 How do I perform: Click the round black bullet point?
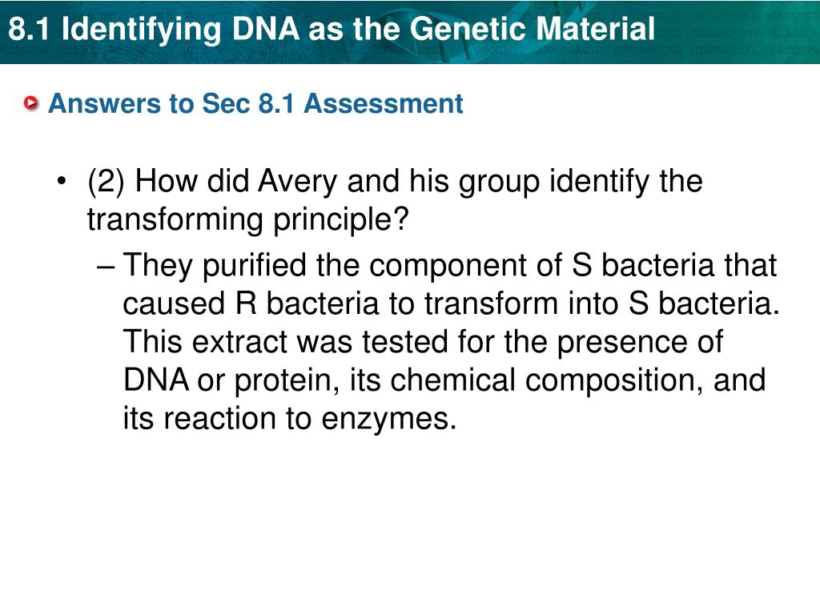click(62, 181)
